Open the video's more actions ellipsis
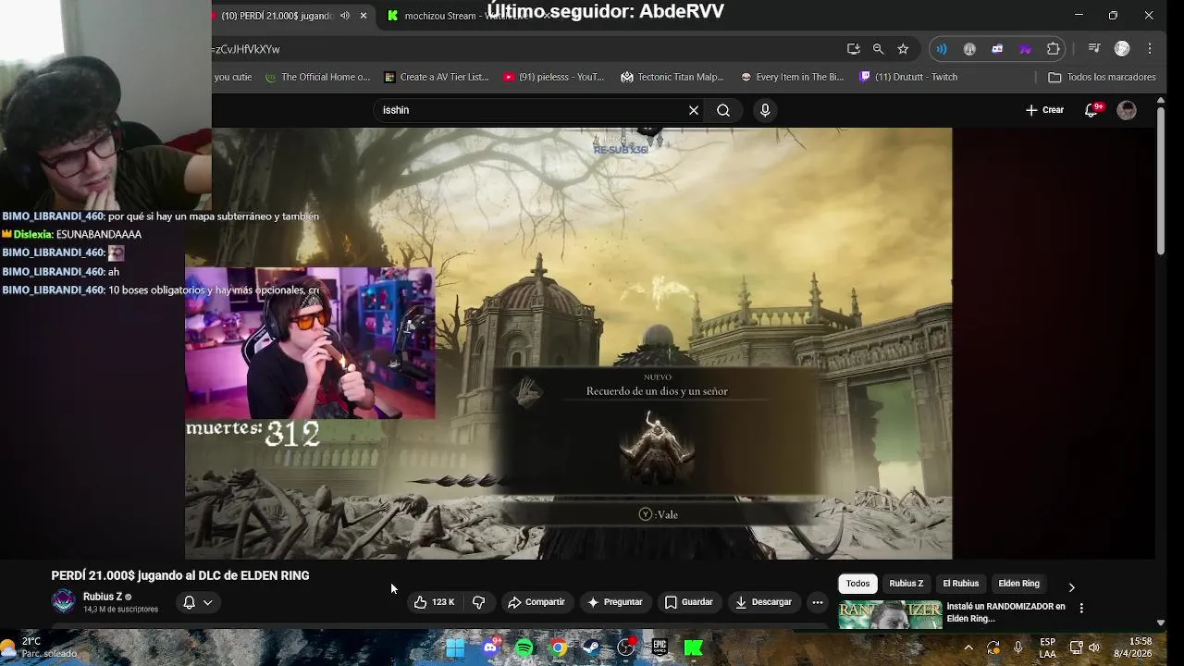1184x666 pixels. pyautogui.click(x=817, y=602)
